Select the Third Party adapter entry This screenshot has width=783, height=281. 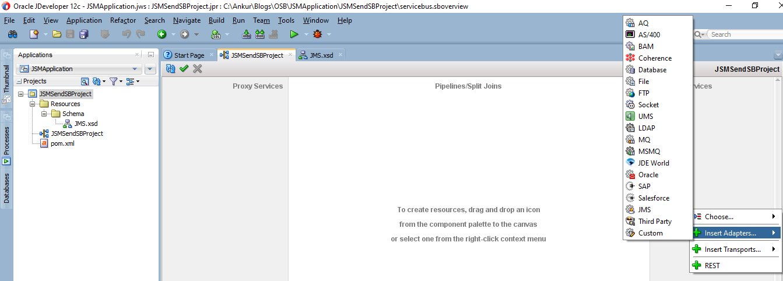tap(655, 222)
